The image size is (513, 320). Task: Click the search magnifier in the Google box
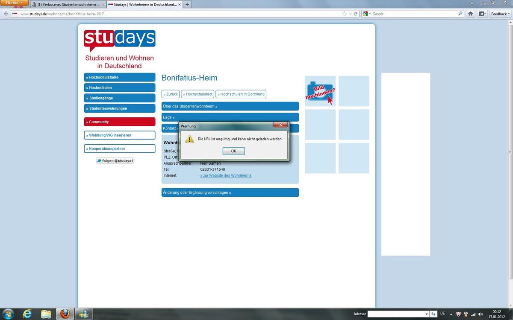[x=460, y=14]
